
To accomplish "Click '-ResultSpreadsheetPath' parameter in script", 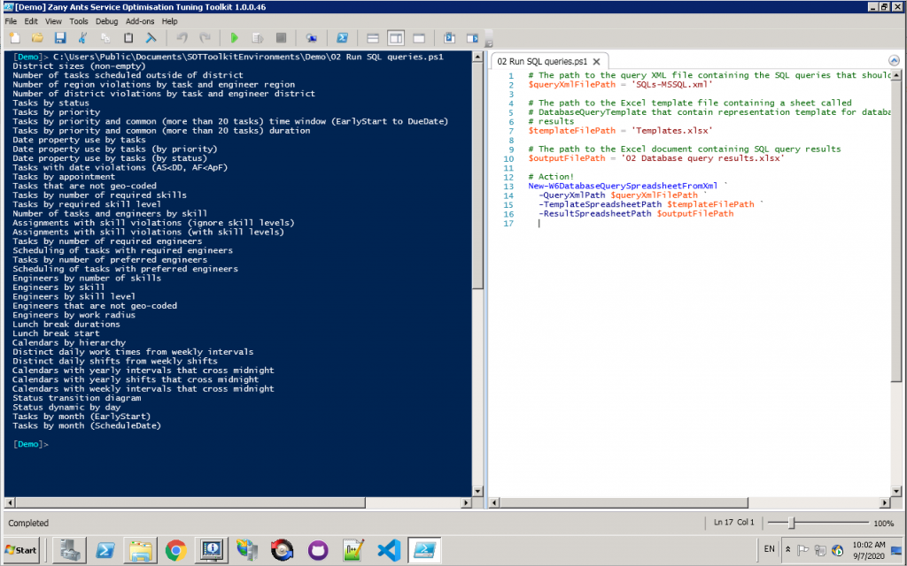I will pyautogui.click(x=594, y=214).
